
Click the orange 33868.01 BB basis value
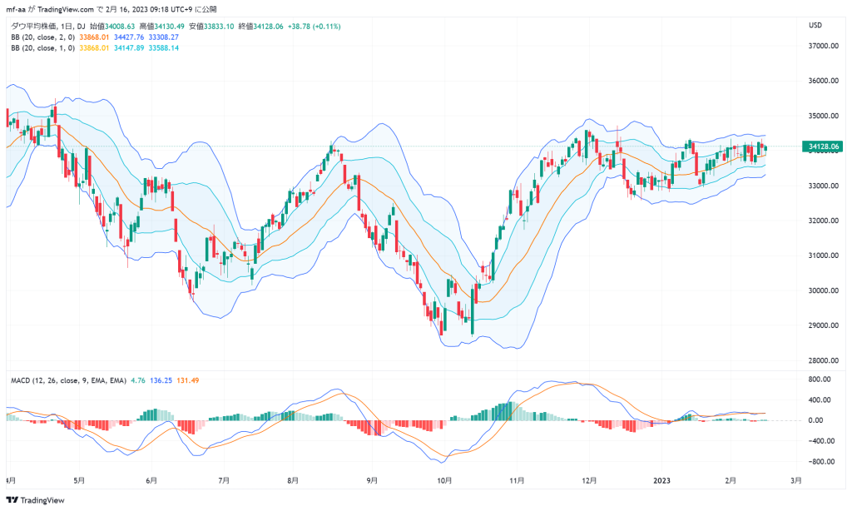[94, 37]
